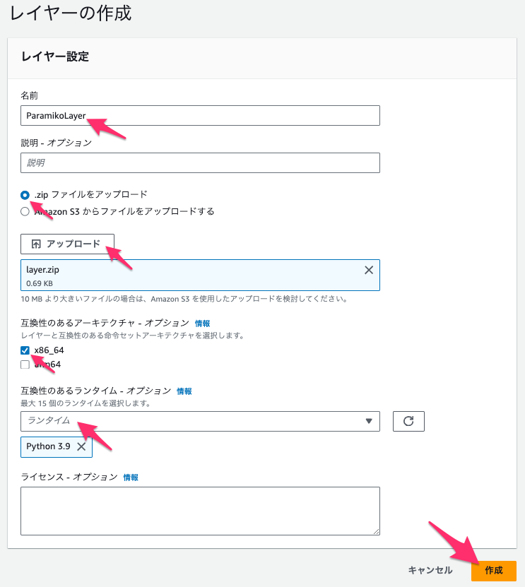Click the upload arrow icon in アップロード button
The image size is (525, 587).
tap(36, 244)
